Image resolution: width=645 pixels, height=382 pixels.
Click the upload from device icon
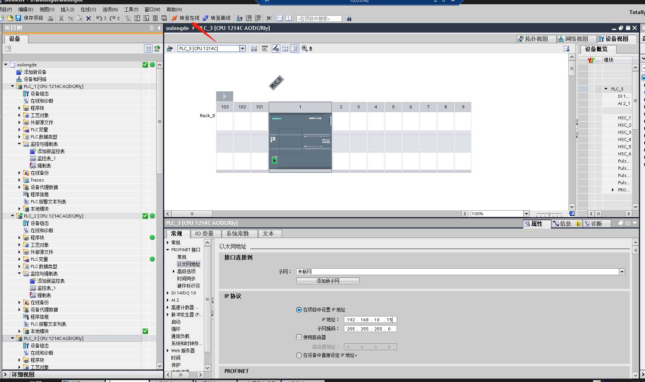[x=146, y=18]
